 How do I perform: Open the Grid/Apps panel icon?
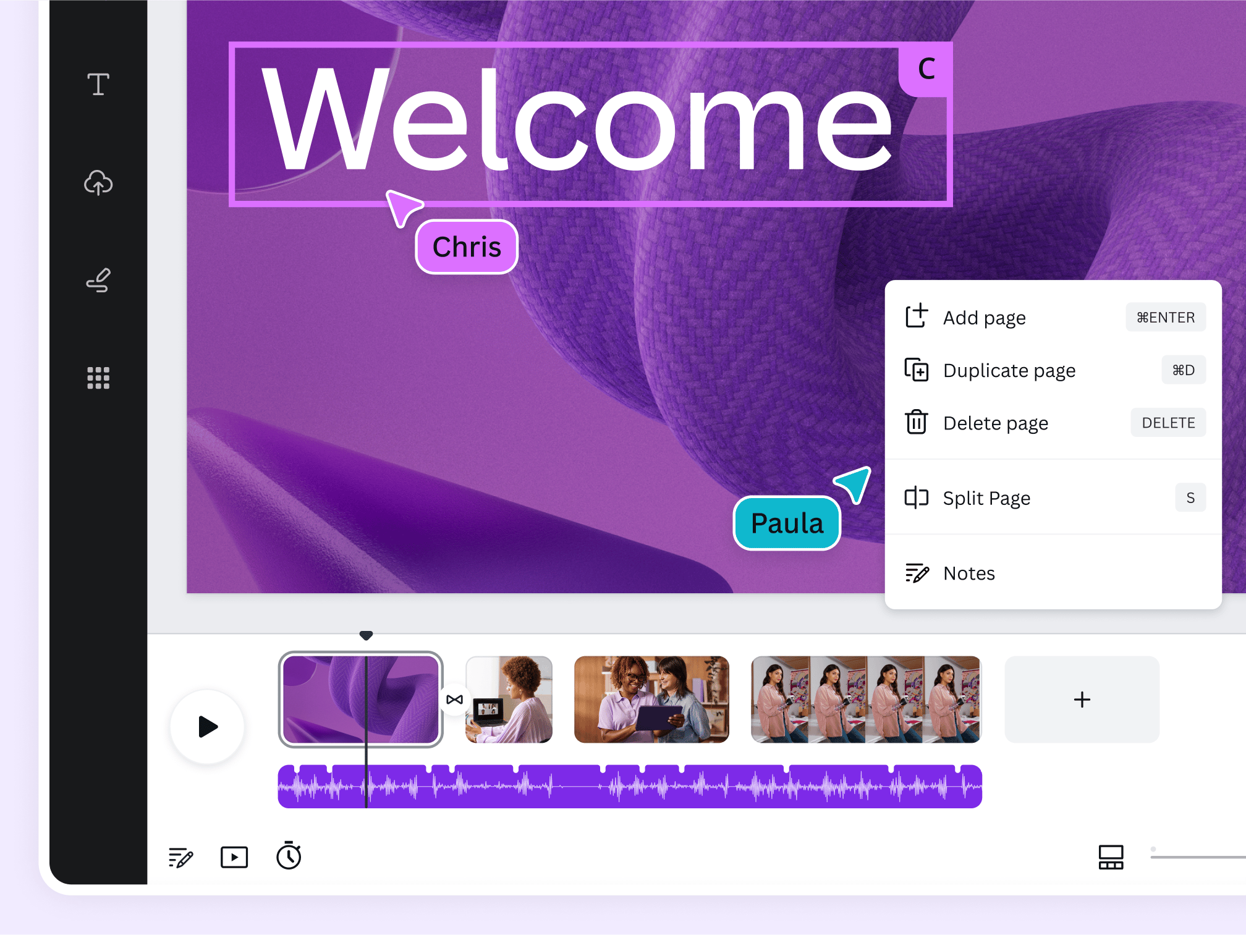point(98,378)
